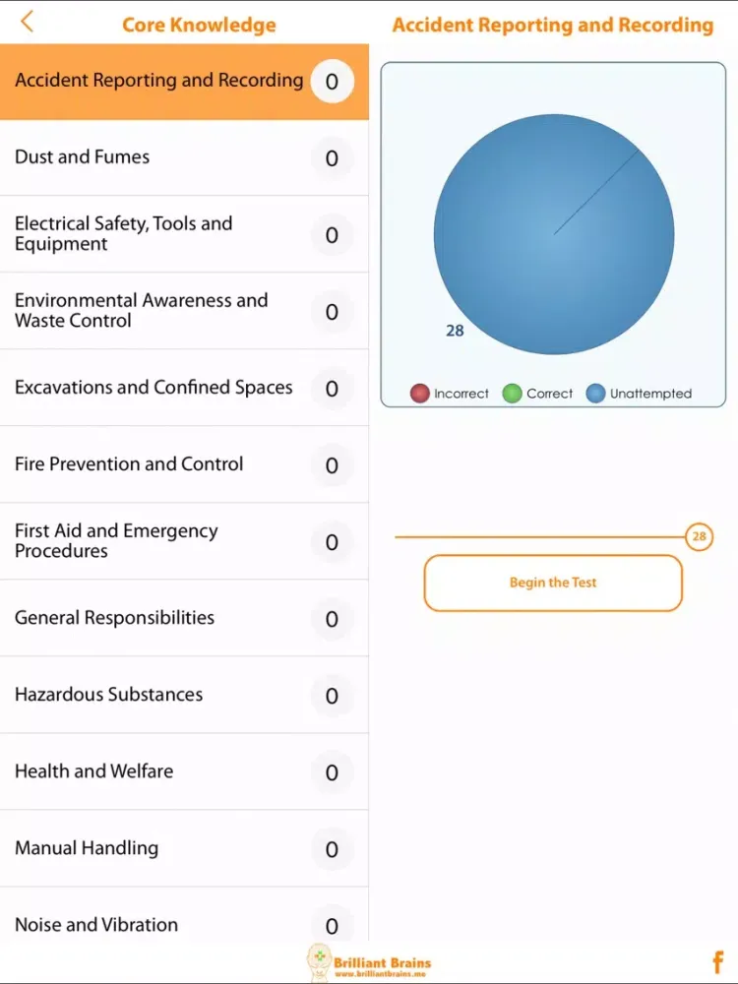This screenshot has height=984, width=738.
Task: Open Fire Prevention and Control topic
Action: click(x=129, y=464)
